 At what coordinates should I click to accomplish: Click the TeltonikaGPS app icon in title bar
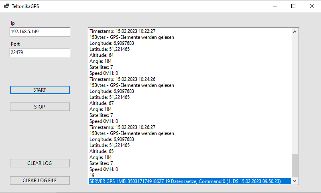(x=6, y=6)
